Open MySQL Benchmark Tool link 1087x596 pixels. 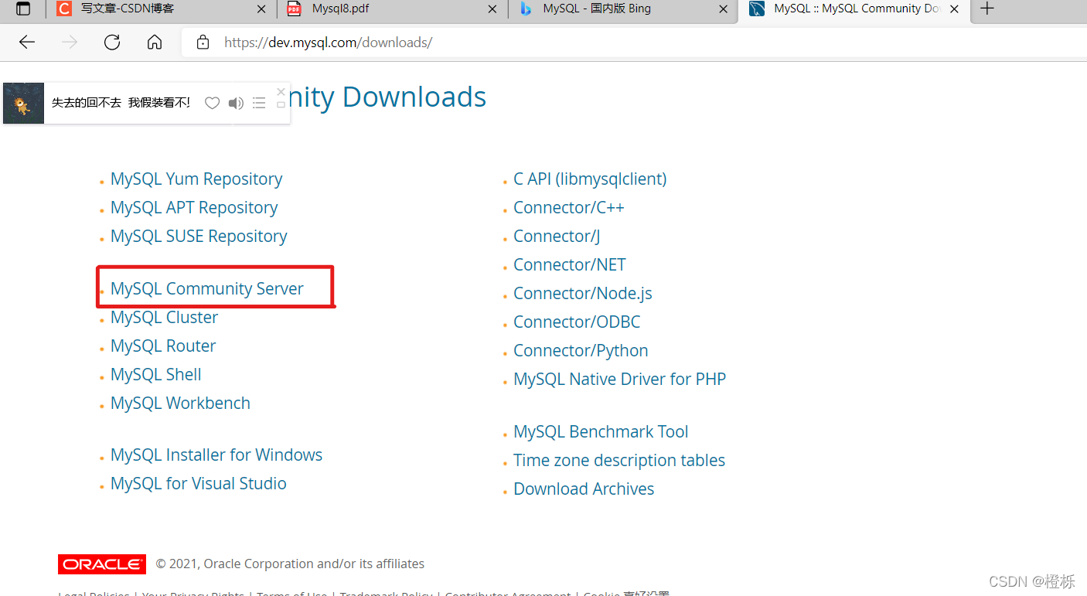[601, 431]
